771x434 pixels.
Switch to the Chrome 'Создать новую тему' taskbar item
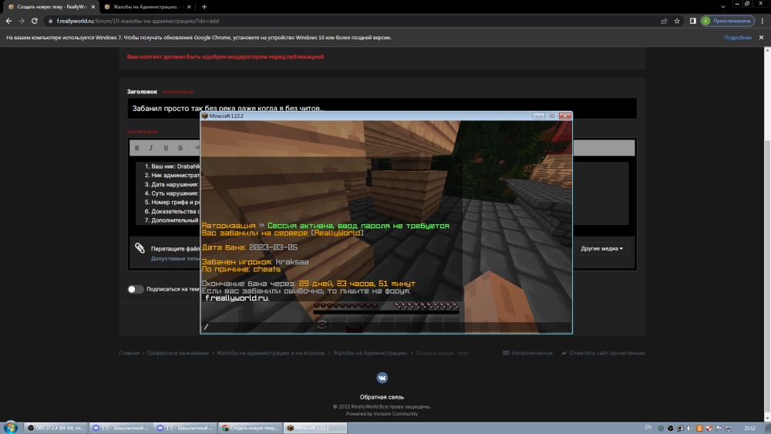tap(251, 428)
